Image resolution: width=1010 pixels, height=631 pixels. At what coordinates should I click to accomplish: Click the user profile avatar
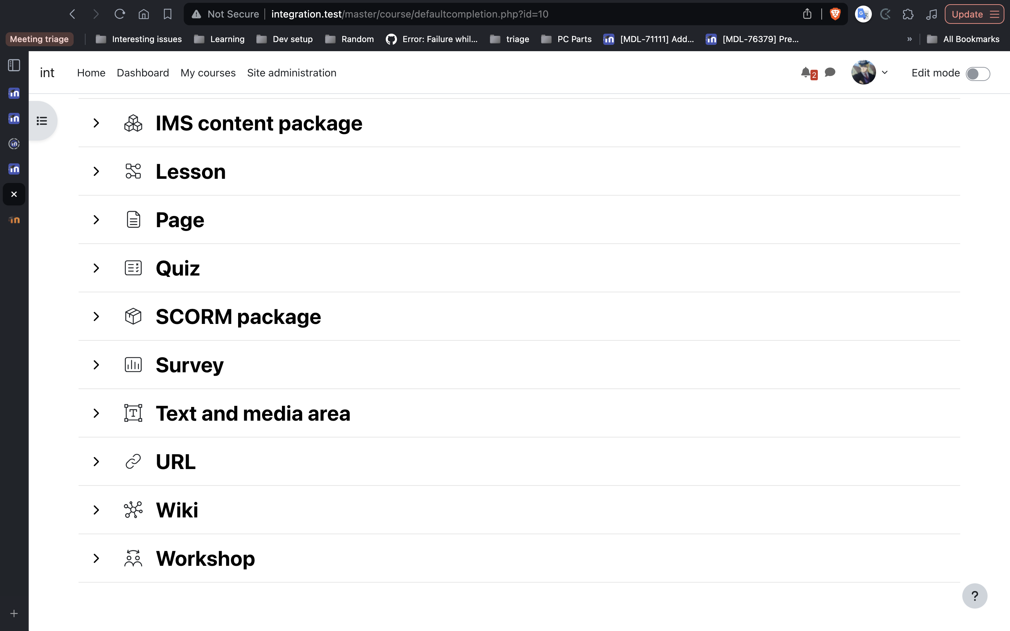[x=863, y=73]
